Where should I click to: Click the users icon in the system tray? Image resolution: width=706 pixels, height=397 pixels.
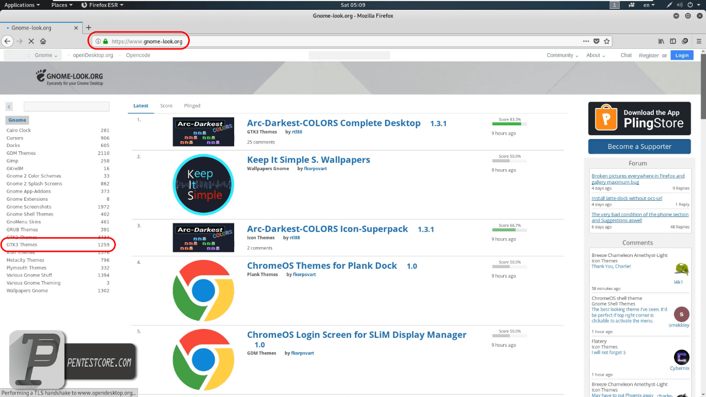[x=632, y=5]
